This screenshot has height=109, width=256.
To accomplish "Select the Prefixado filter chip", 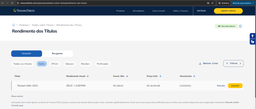I will (x=102, y=64).
